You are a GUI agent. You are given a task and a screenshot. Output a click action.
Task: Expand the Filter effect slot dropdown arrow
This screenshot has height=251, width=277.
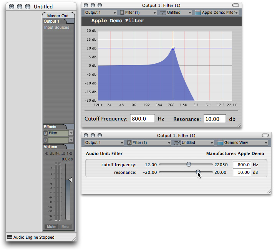tap(71, 133)
